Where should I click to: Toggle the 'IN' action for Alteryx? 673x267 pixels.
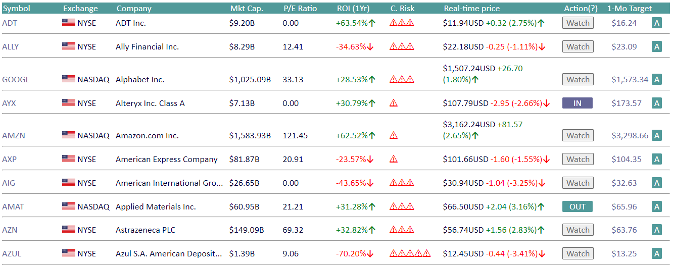click(x=577, y=103)
